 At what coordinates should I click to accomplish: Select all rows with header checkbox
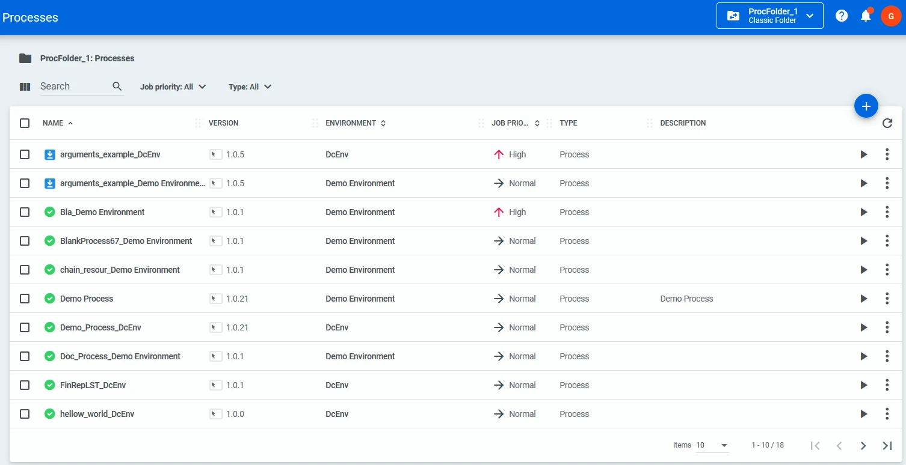coord(25,123)
